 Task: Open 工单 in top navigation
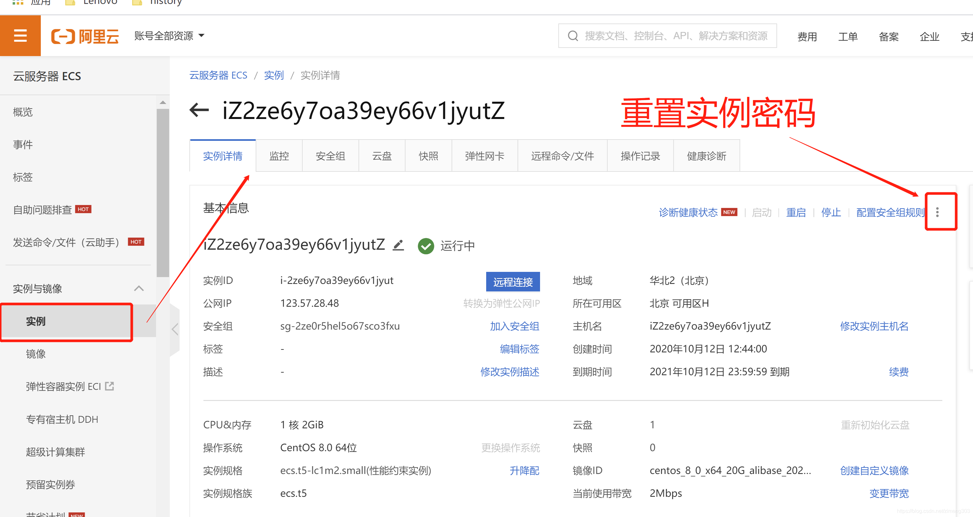tap(848, 37)
